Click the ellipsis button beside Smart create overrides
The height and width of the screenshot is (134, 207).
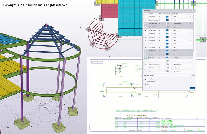point(193,75)
